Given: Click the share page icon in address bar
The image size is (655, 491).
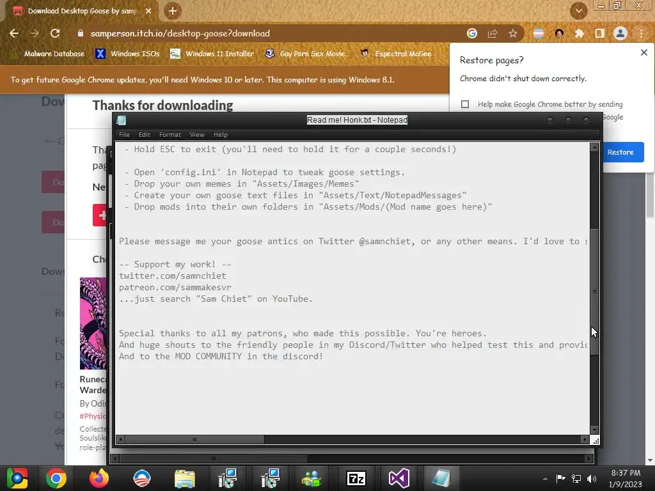Looking at the screenshot, I should coord(493,33).
